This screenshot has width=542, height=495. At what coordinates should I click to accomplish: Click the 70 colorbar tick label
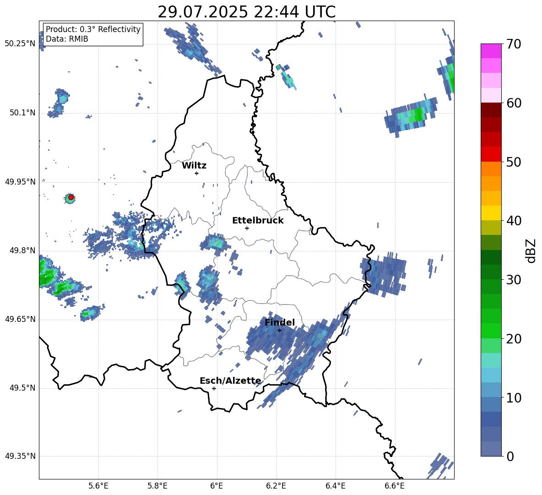click(x=514, y=44)
